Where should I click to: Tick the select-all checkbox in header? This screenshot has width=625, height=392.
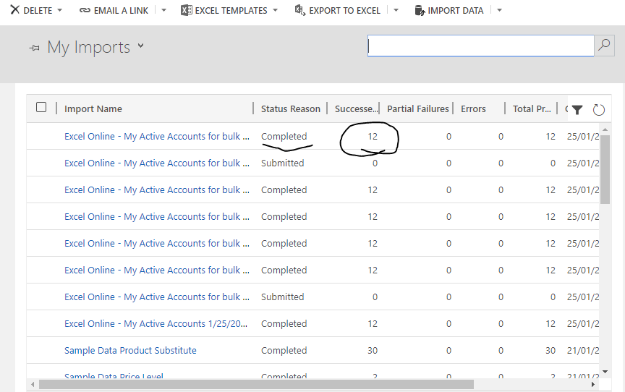pos(41,107)
